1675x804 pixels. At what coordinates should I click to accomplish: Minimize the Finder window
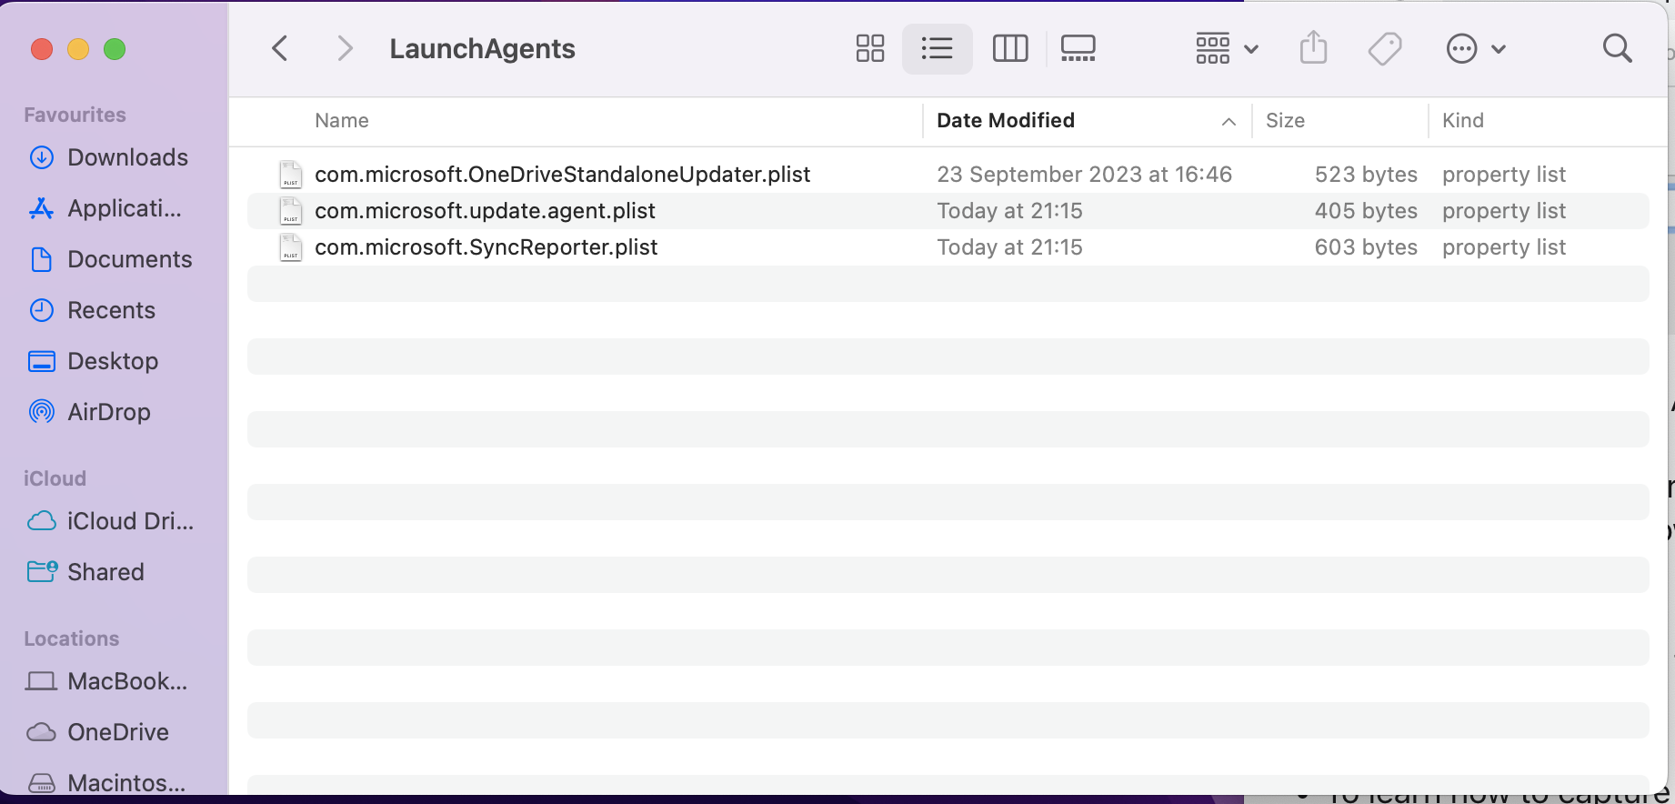(78, 49)
